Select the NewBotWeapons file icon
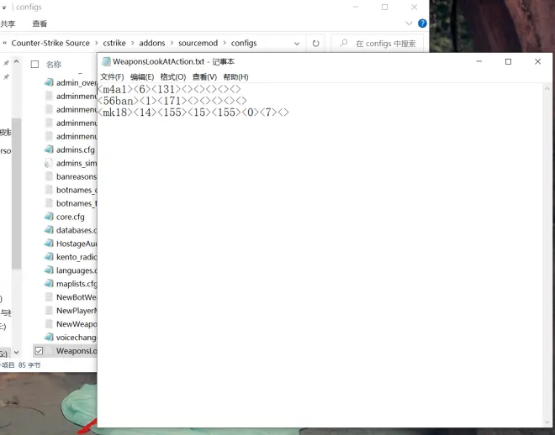 point(49,297)
